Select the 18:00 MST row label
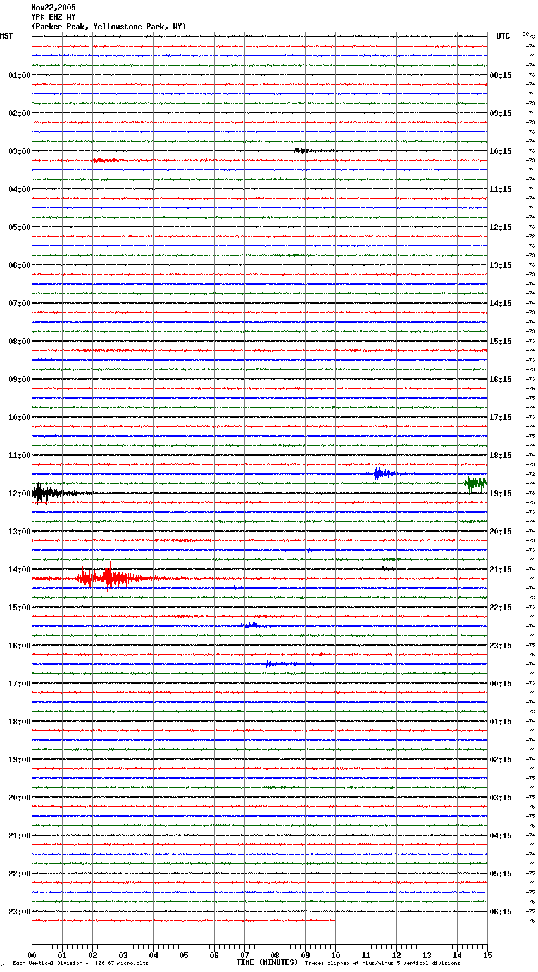Image resolution: width=538 pixels, height=972 pixels. (20, 722)
